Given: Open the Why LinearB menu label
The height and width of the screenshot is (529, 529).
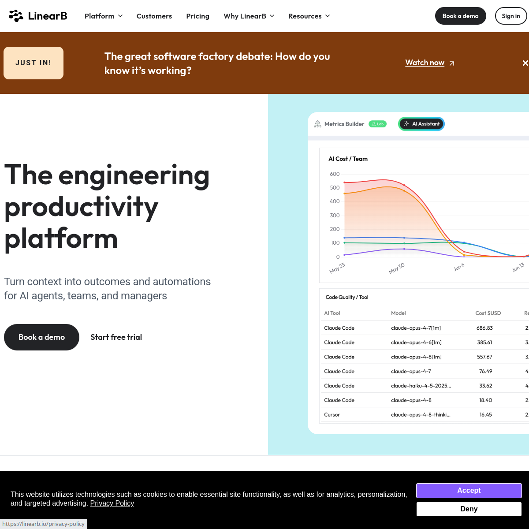Looking at the screenshot, I should coord(245,16).
